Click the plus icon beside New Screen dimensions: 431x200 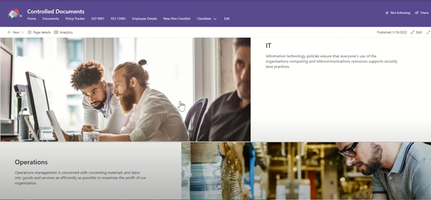[9, 32]
